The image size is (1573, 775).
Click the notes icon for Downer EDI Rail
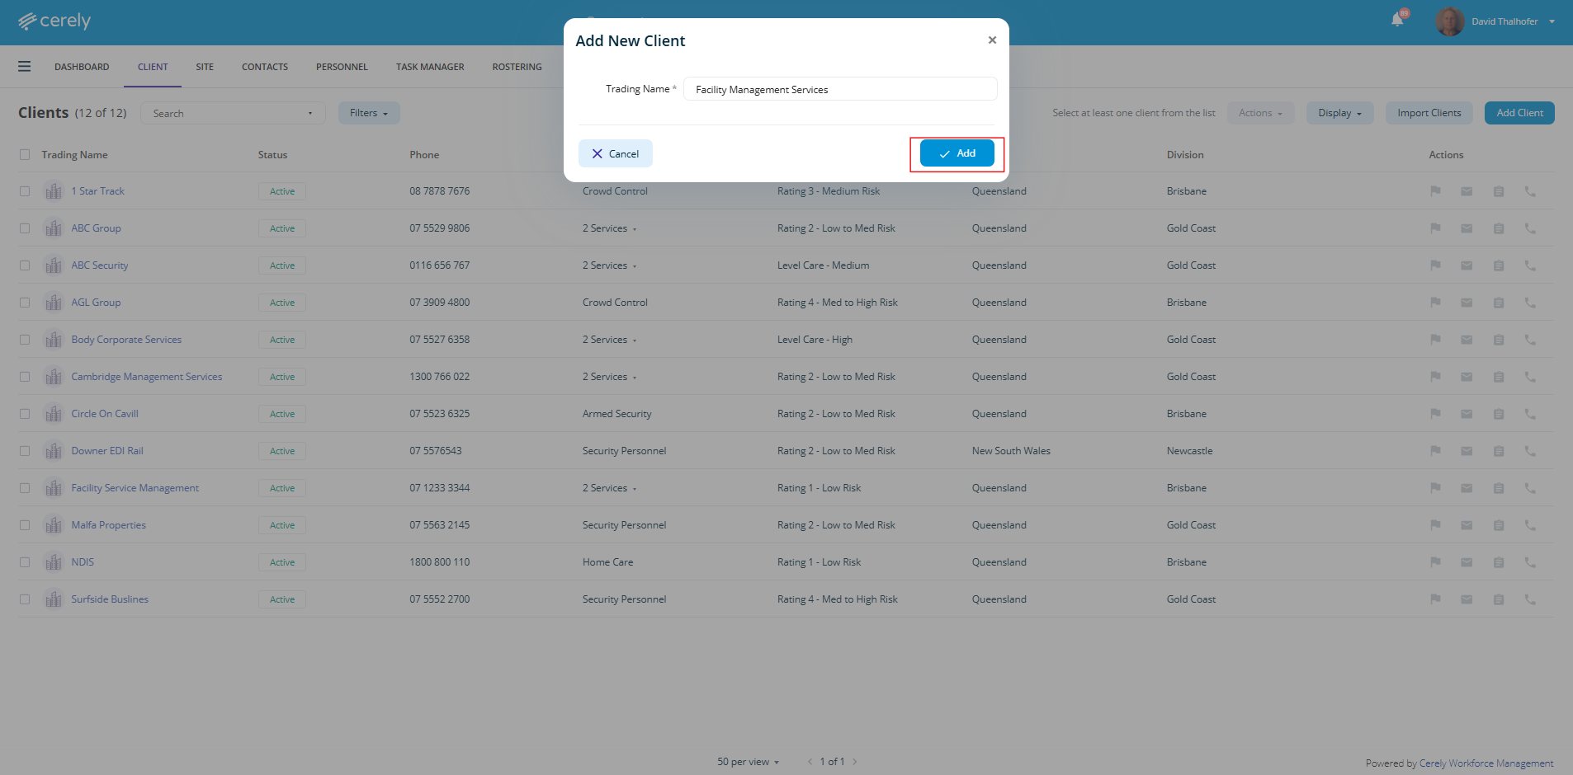[1499, 451]
